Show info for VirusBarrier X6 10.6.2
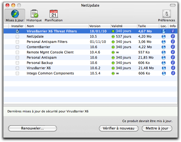181x142 pixels. tap(173, 68)
